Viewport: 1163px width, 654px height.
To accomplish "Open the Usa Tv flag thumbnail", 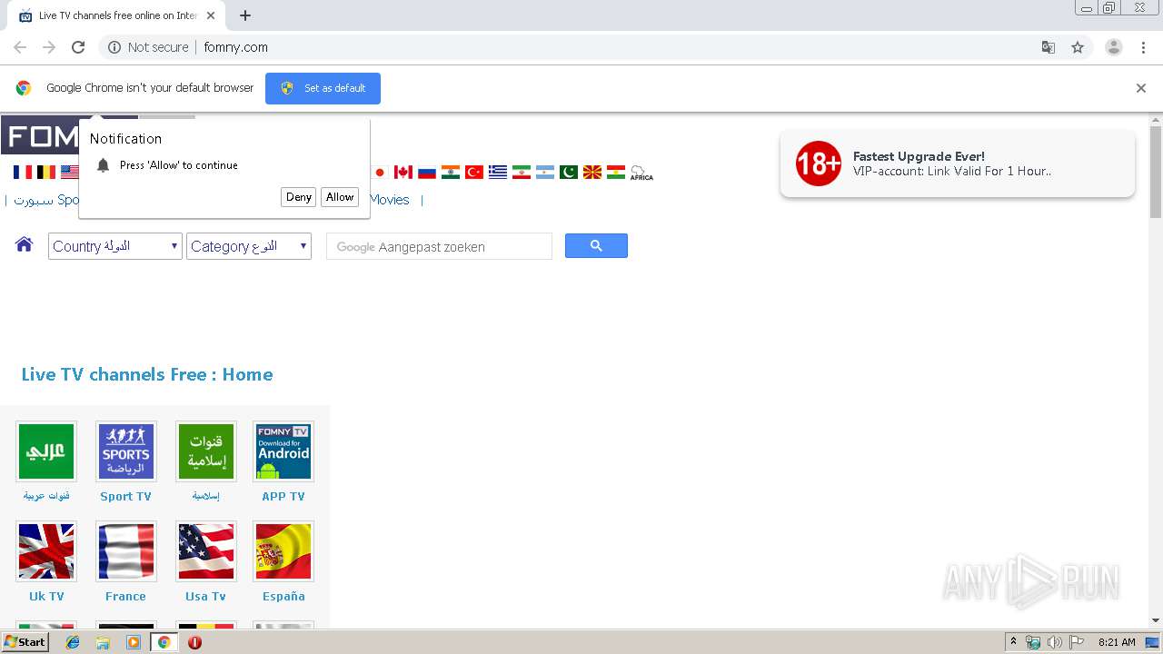I will pyautogui.click(x=206, y=551).
